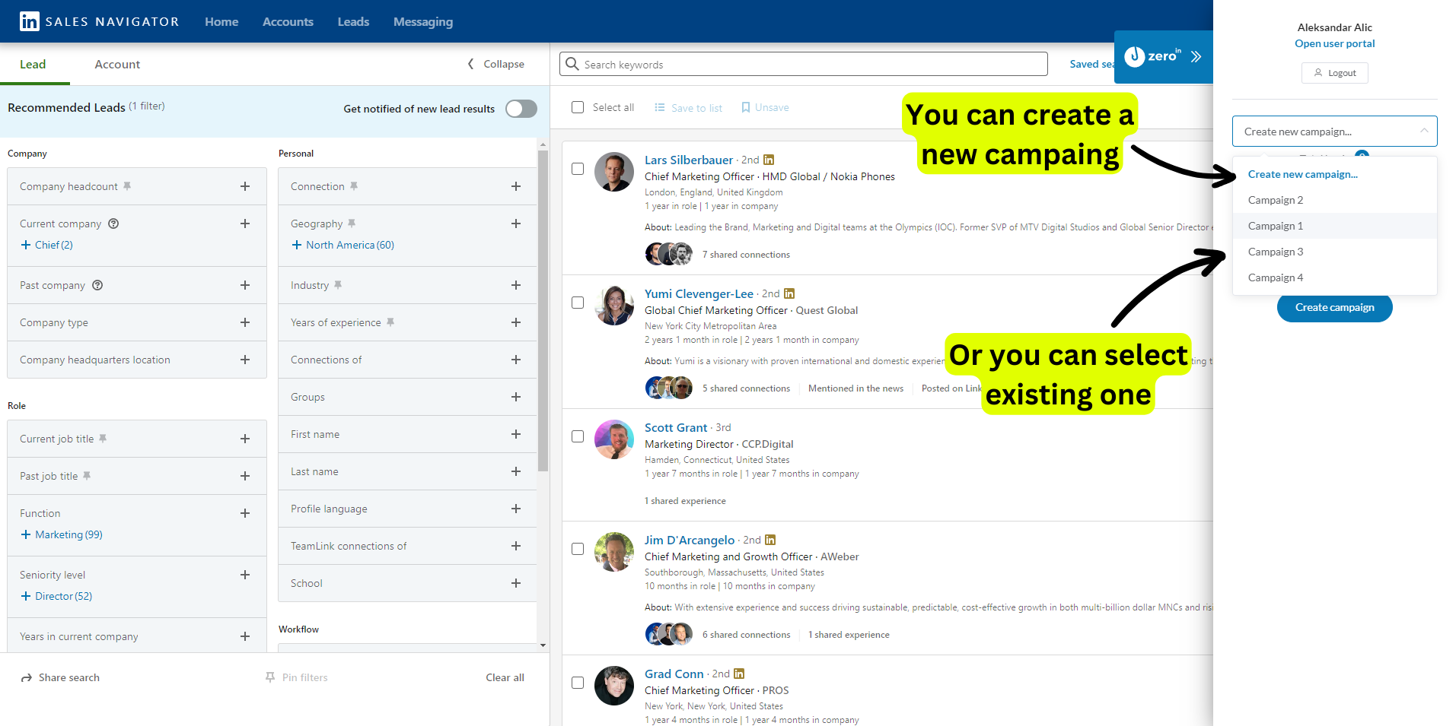Open Saved searches link
1456x726 pixels.
click(1091, 64)
